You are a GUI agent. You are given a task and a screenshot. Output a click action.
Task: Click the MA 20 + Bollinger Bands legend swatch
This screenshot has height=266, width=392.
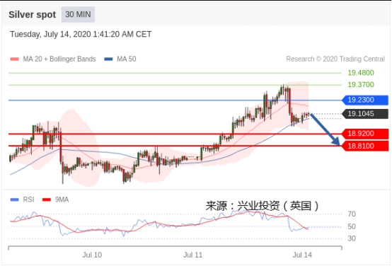coord(14,59)
